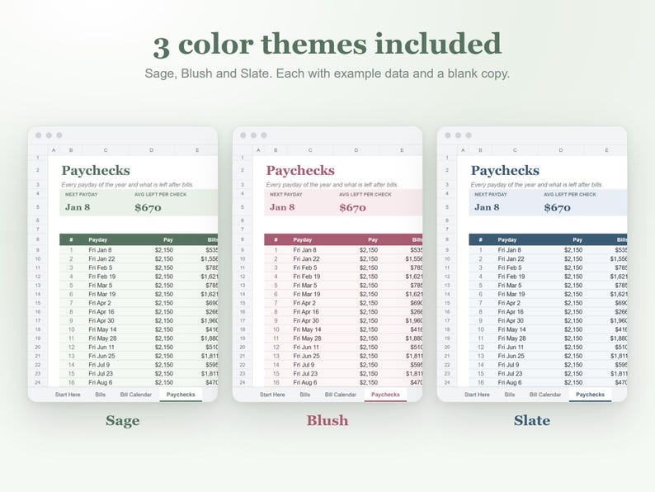Click NEXT PAYDAY label in Blush sheet
Screen dimensions: 655x492
(286, 195)
